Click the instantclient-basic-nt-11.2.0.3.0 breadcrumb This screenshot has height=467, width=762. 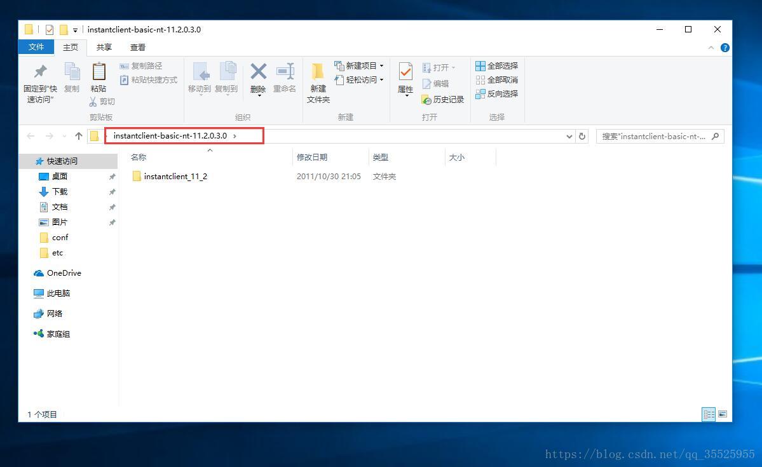click(170, 135)
